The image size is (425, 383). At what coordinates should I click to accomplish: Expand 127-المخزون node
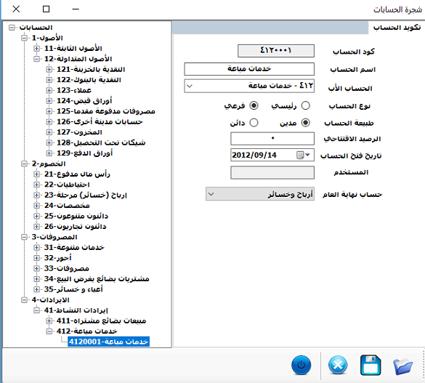coord(49,132)
